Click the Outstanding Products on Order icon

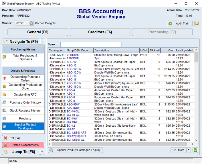[4, 86]
